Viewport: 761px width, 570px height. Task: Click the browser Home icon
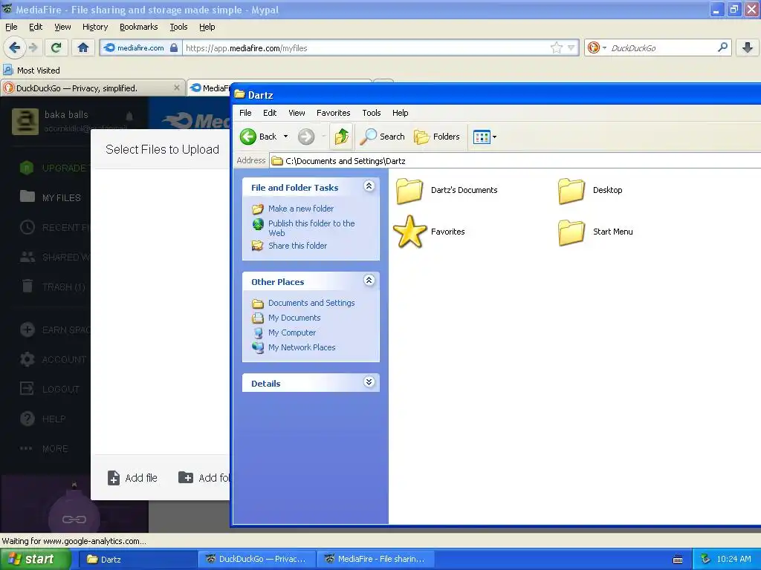83,47
